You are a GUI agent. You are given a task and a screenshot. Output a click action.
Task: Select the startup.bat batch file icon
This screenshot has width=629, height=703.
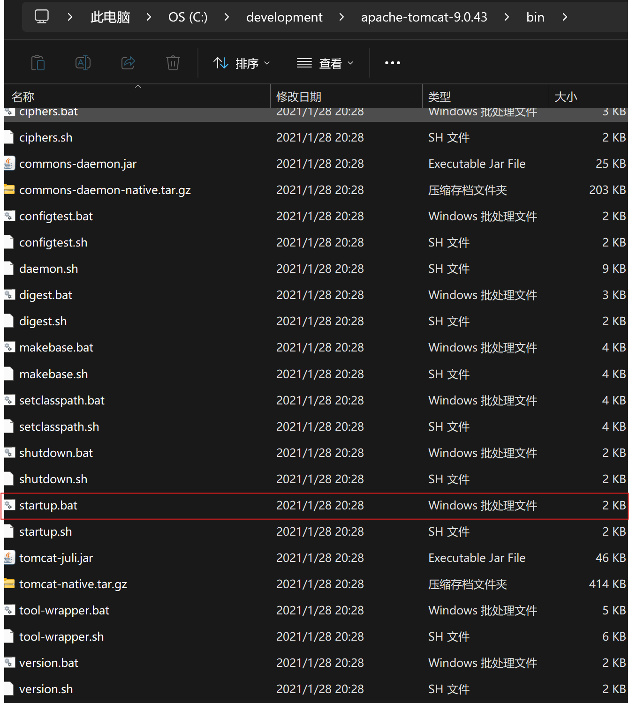(x=9, y=505)
